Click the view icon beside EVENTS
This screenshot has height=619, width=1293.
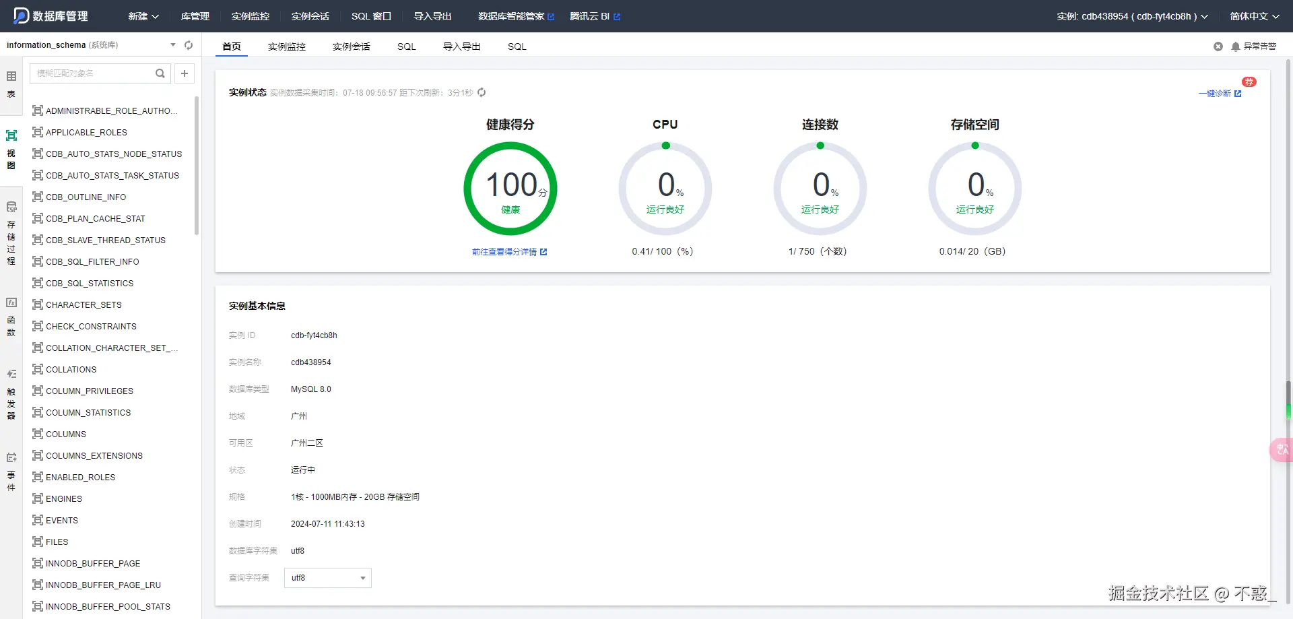[38, 520]
